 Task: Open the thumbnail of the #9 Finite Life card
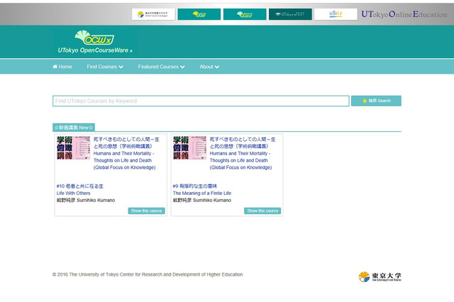pos(189,148)
